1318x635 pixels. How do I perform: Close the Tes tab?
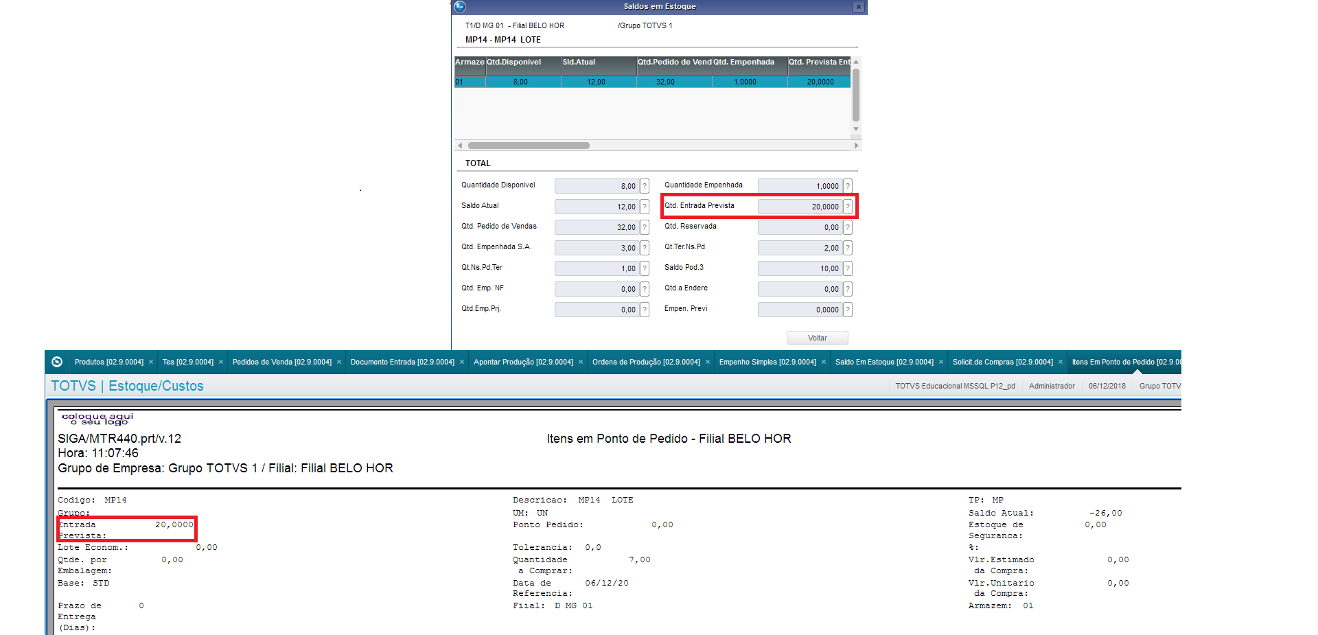pyautogui.click(x=221, y=362)
